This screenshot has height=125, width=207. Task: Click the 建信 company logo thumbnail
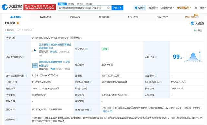(35, 65)
